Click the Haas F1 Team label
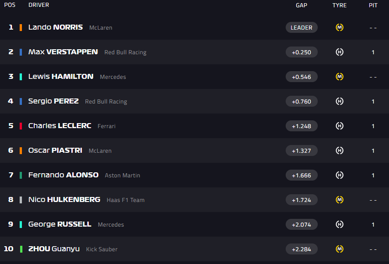Viewport: 389px width, 264px height. tap(126, 200)
